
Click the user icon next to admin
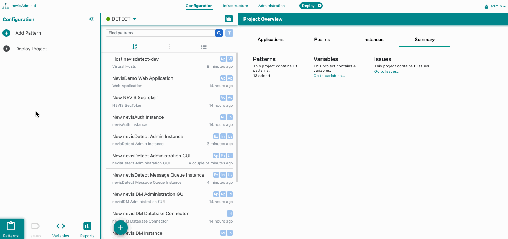coord(486,6)
